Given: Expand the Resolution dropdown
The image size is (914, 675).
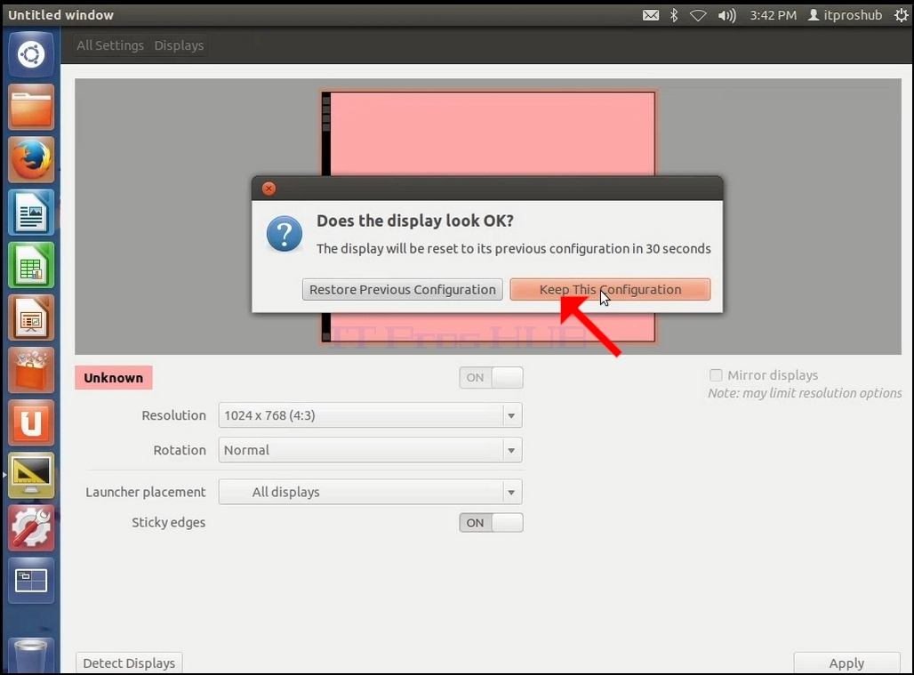Looking at the screenshot, I should (x=370, y=415).
